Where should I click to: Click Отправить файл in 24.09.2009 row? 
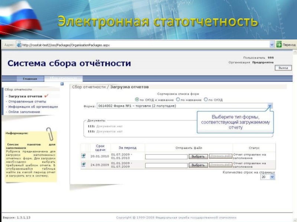221,165
